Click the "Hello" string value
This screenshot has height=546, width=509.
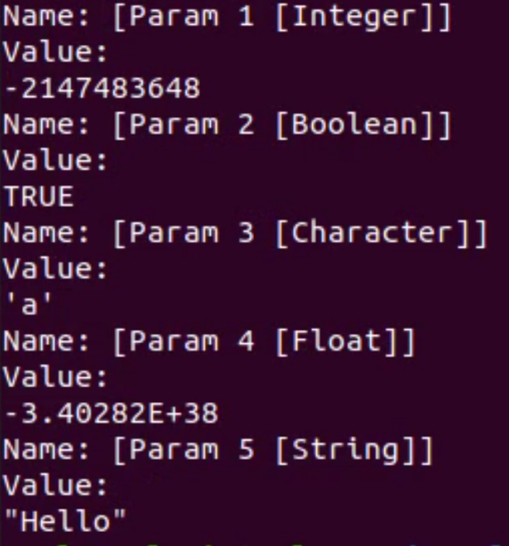pos(65,521)
